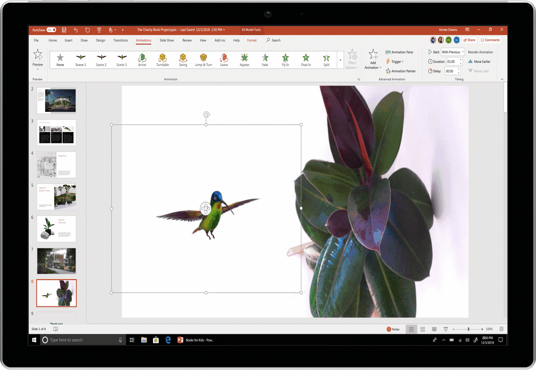The image size is (536, 370).
Task: Apply the Turntable 3D animation
Action: pyautogui.click(x=163, y=59)
